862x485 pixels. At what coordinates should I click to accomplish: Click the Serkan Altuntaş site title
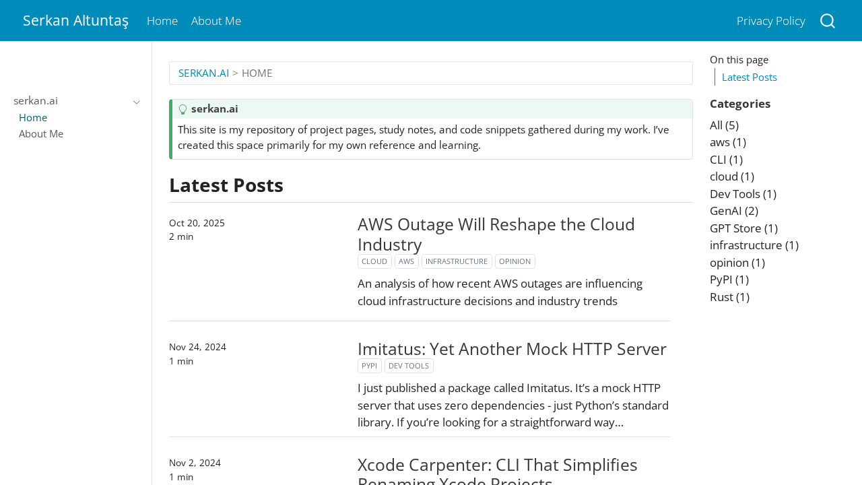pos(75,21)
